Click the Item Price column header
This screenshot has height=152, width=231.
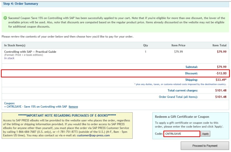(x=178, y=46)
